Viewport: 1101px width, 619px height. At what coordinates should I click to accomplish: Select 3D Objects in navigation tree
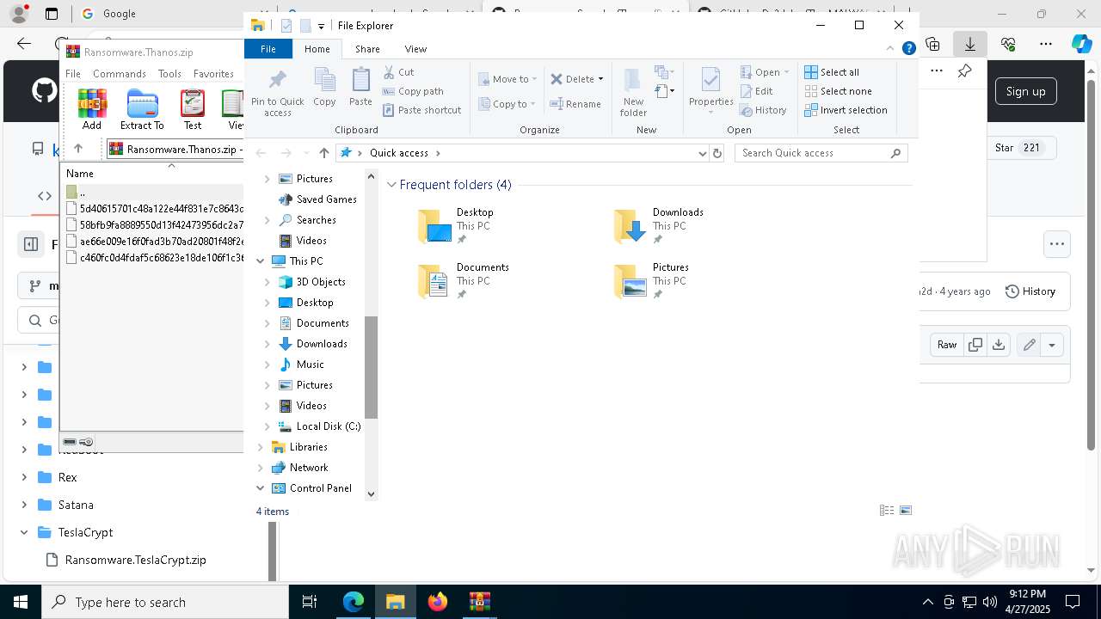point(321,282)
